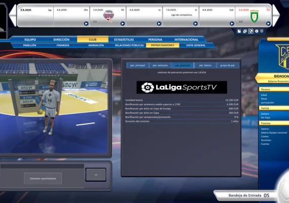Click the save disk icon under calendar

click(239, 31)
